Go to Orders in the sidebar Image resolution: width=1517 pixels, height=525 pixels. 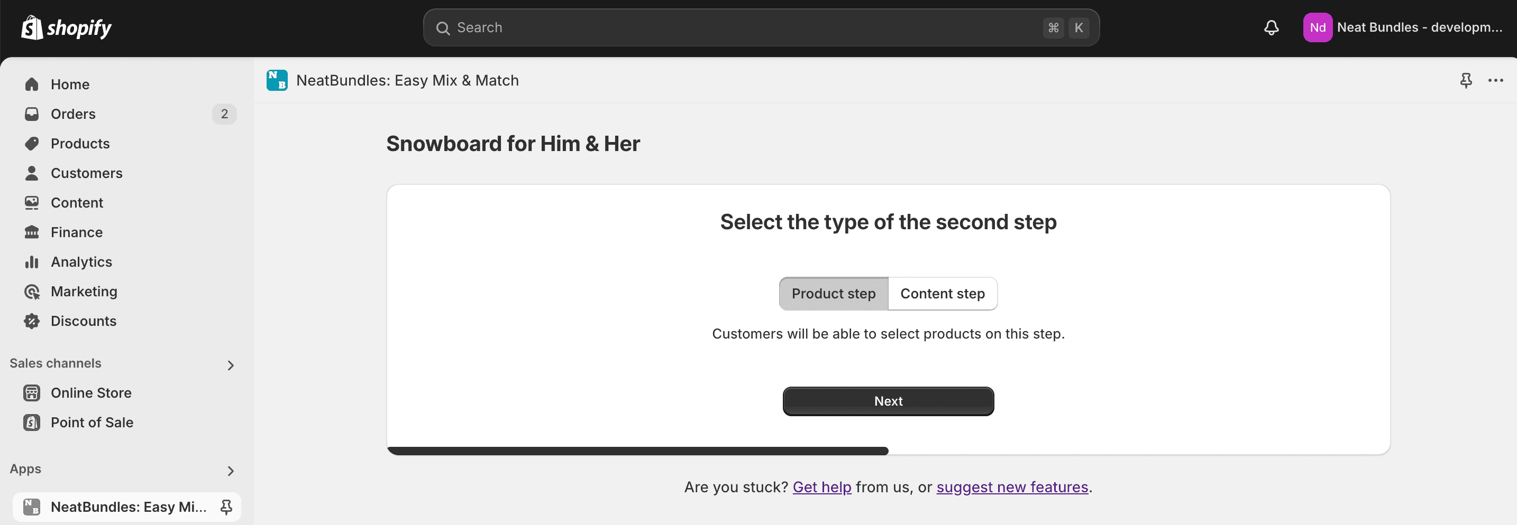coord(126,114)
